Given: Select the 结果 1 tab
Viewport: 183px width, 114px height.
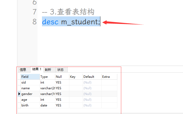Looking at the screenshot, I should (x=36, y=69).
